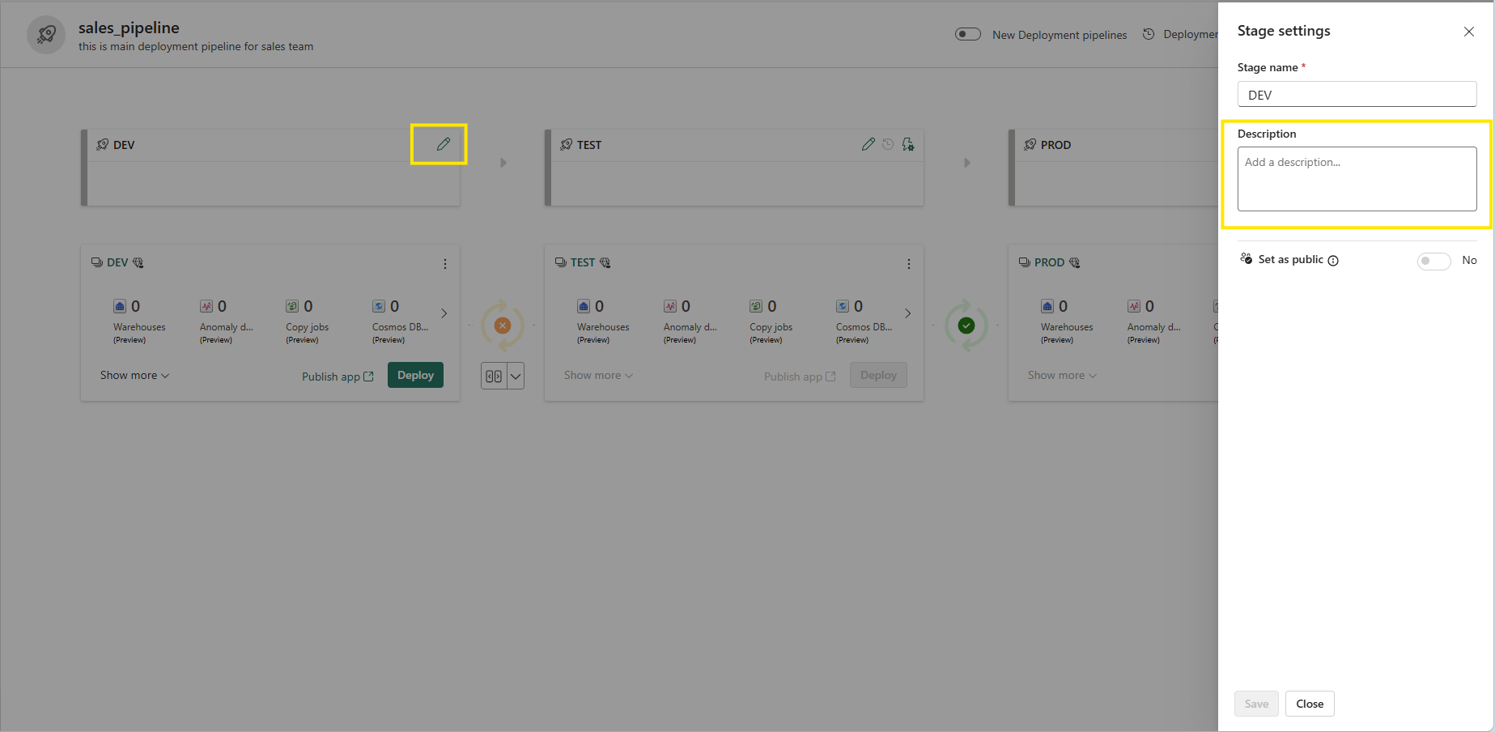Screen dimensions: 1495x732
Task: Click the right chevron to see more DEV item types
Action: 444,313
